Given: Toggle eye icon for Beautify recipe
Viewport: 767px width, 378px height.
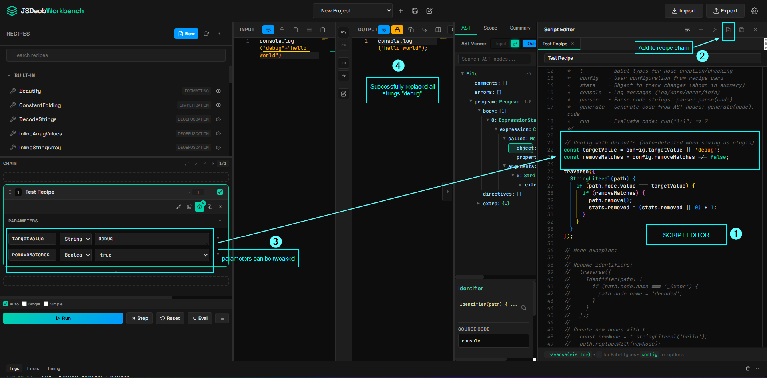Looking at the screenshot, I should coord(218,91).
